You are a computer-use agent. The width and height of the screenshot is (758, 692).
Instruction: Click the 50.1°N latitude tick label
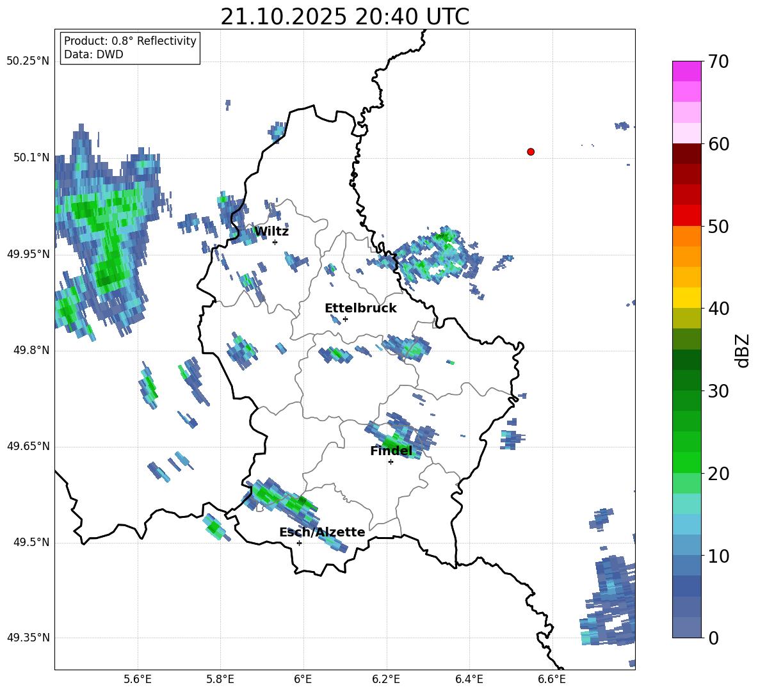pos(31,158)
